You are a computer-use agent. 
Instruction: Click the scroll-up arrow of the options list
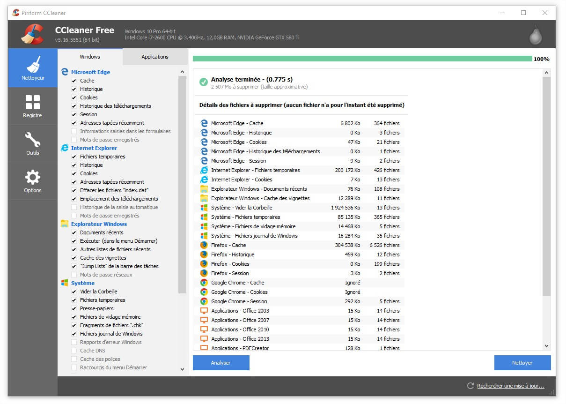point(182,72)
